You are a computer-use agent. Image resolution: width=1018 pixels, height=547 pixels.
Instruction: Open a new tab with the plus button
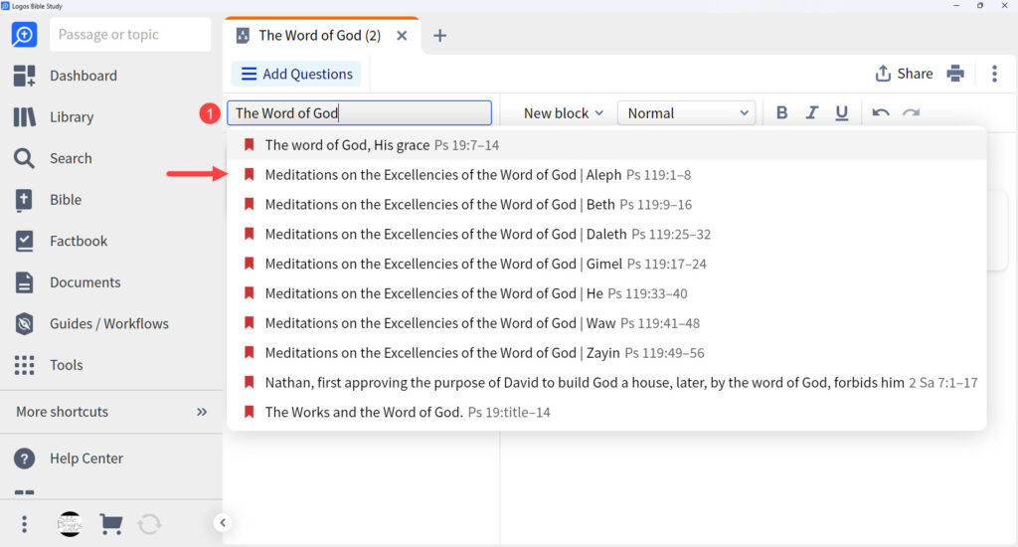[439, 36]
